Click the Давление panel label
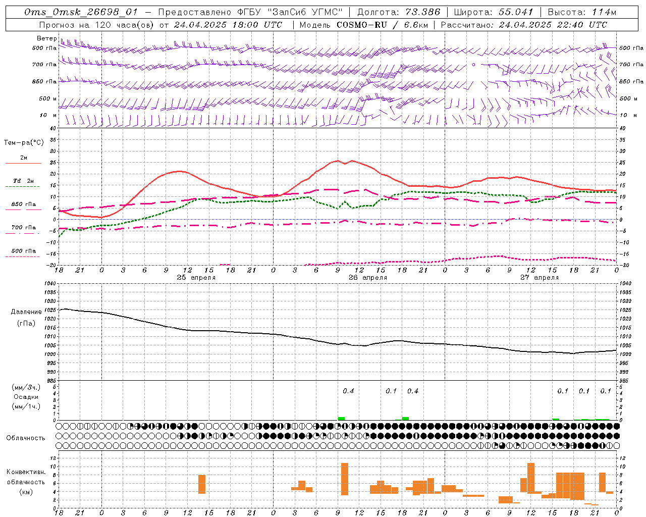Screen dimensions: 646x517 coord(26,312)
